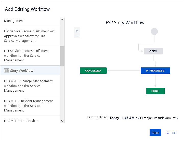Click the workflow list scrollbar thumb
The width and height of the screenshot is (184, 141).
[x=62, y=56]
